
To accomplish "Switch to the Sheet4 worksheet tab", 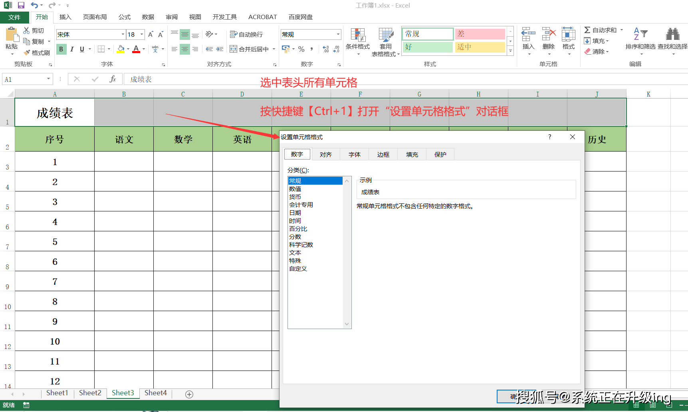I will click(x=155, y=393).
